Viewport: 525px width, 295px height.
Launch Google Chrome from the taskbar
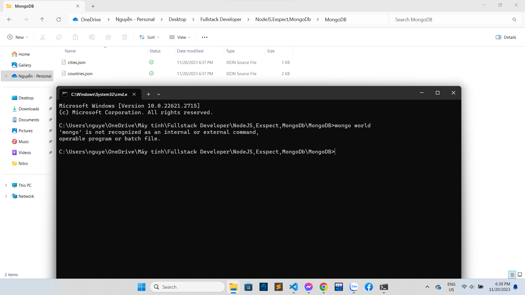coord(323,287)
